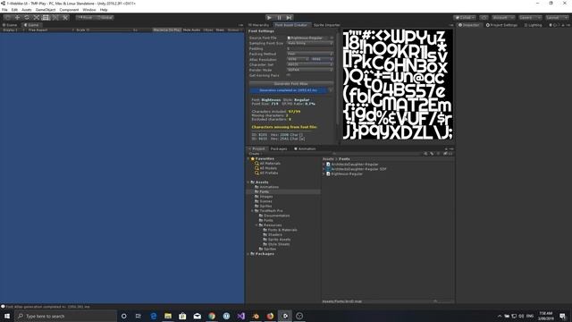Switch to the Scene tab
The height and width of the screenshot is (322, 572).
(x=11, y=25)
